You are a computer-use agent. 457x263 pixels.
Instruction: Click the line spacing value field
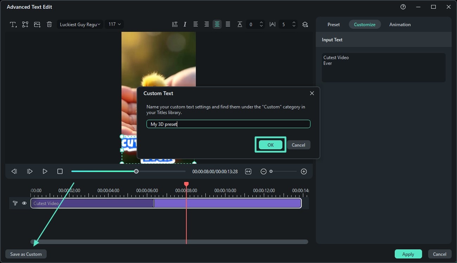tap(251, 25)
